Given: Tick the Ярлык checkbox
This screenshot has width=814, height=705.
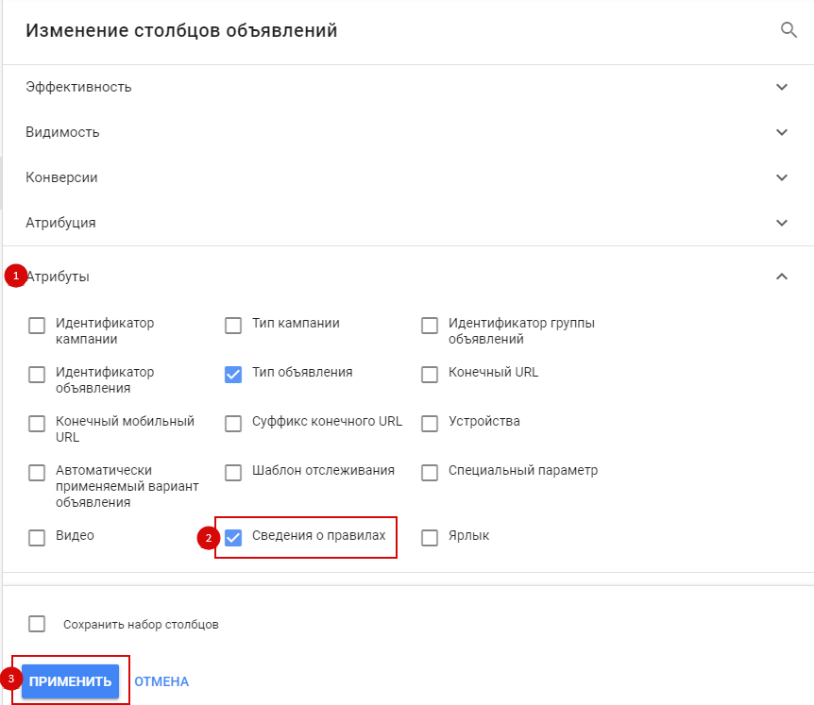Looking at the screenshot, I should pyautogui.click(x=430, y=538).
